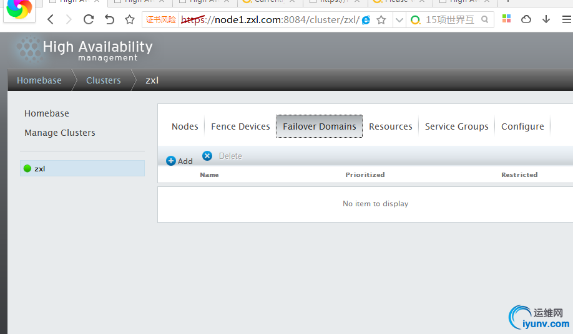Viewport: 573px width, 334px height.
Task: Click the cloud sync icon
Action: click(x=526, y=19)
